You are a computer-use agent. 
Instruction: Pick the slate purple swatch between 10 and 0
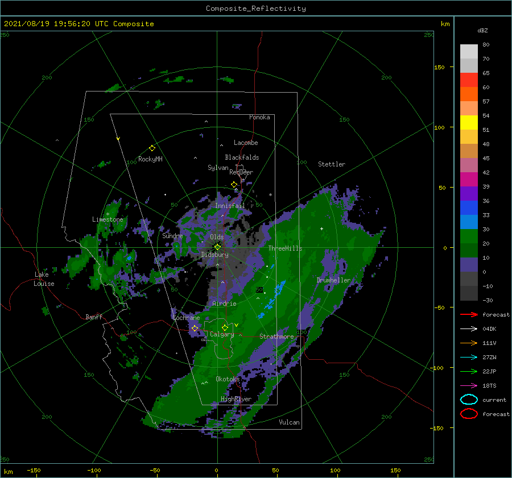[x=469, y=265]
